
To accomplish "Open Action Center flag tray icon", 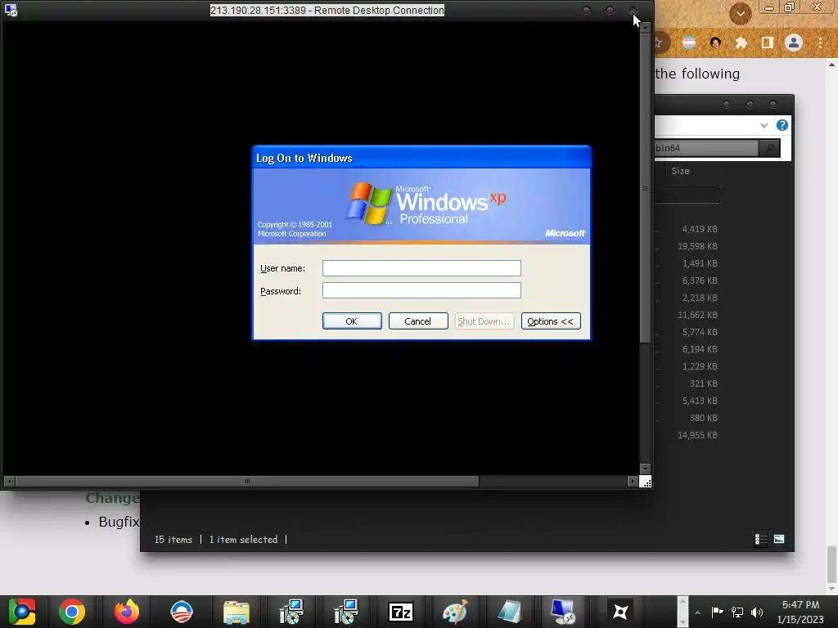I will coord(717,612).
